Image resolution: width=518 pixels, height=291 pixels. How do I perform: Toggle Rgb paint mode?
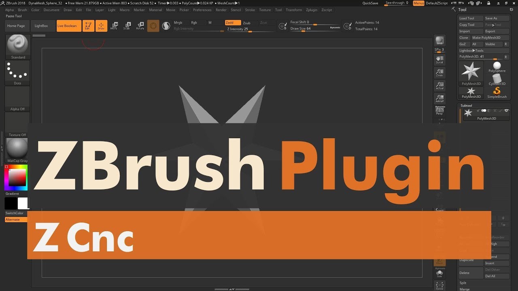pos(197,23)
